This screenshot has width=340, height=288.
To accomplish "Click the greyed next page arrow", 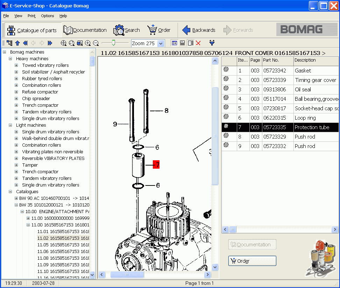I will coord(42,43).
